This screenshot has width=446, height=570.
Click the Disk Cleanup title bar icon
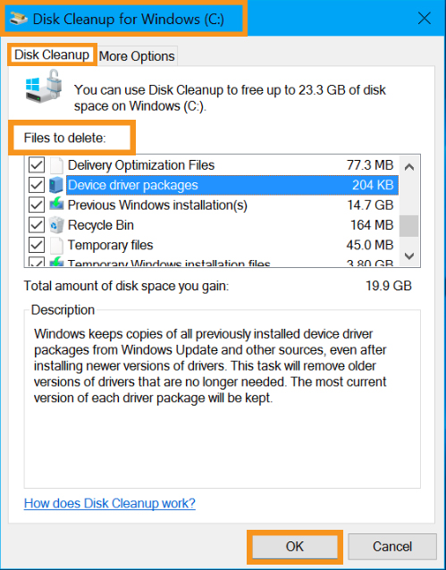[x=19, y=18]
